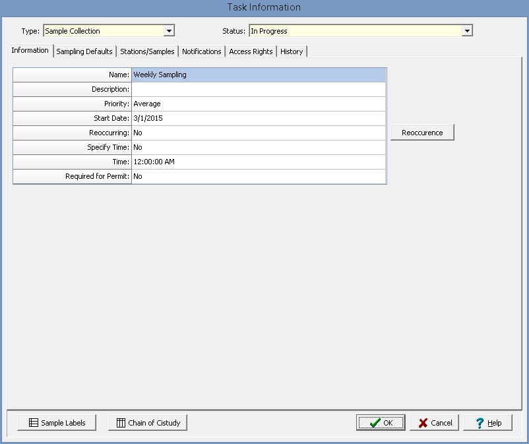Click the Name field with Weekly Sampling
Screen dimensions: 529x444
coord(258,75)
